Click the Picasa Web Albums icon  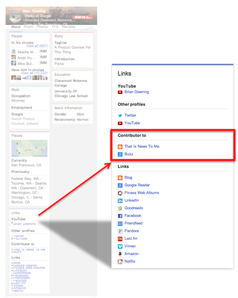120,193
